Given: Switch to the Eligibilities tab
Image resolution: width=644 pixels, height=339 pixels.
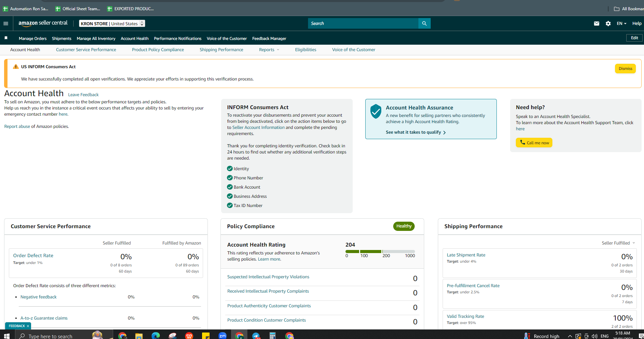Looking at the screenshot, I should tap(306, 50).
